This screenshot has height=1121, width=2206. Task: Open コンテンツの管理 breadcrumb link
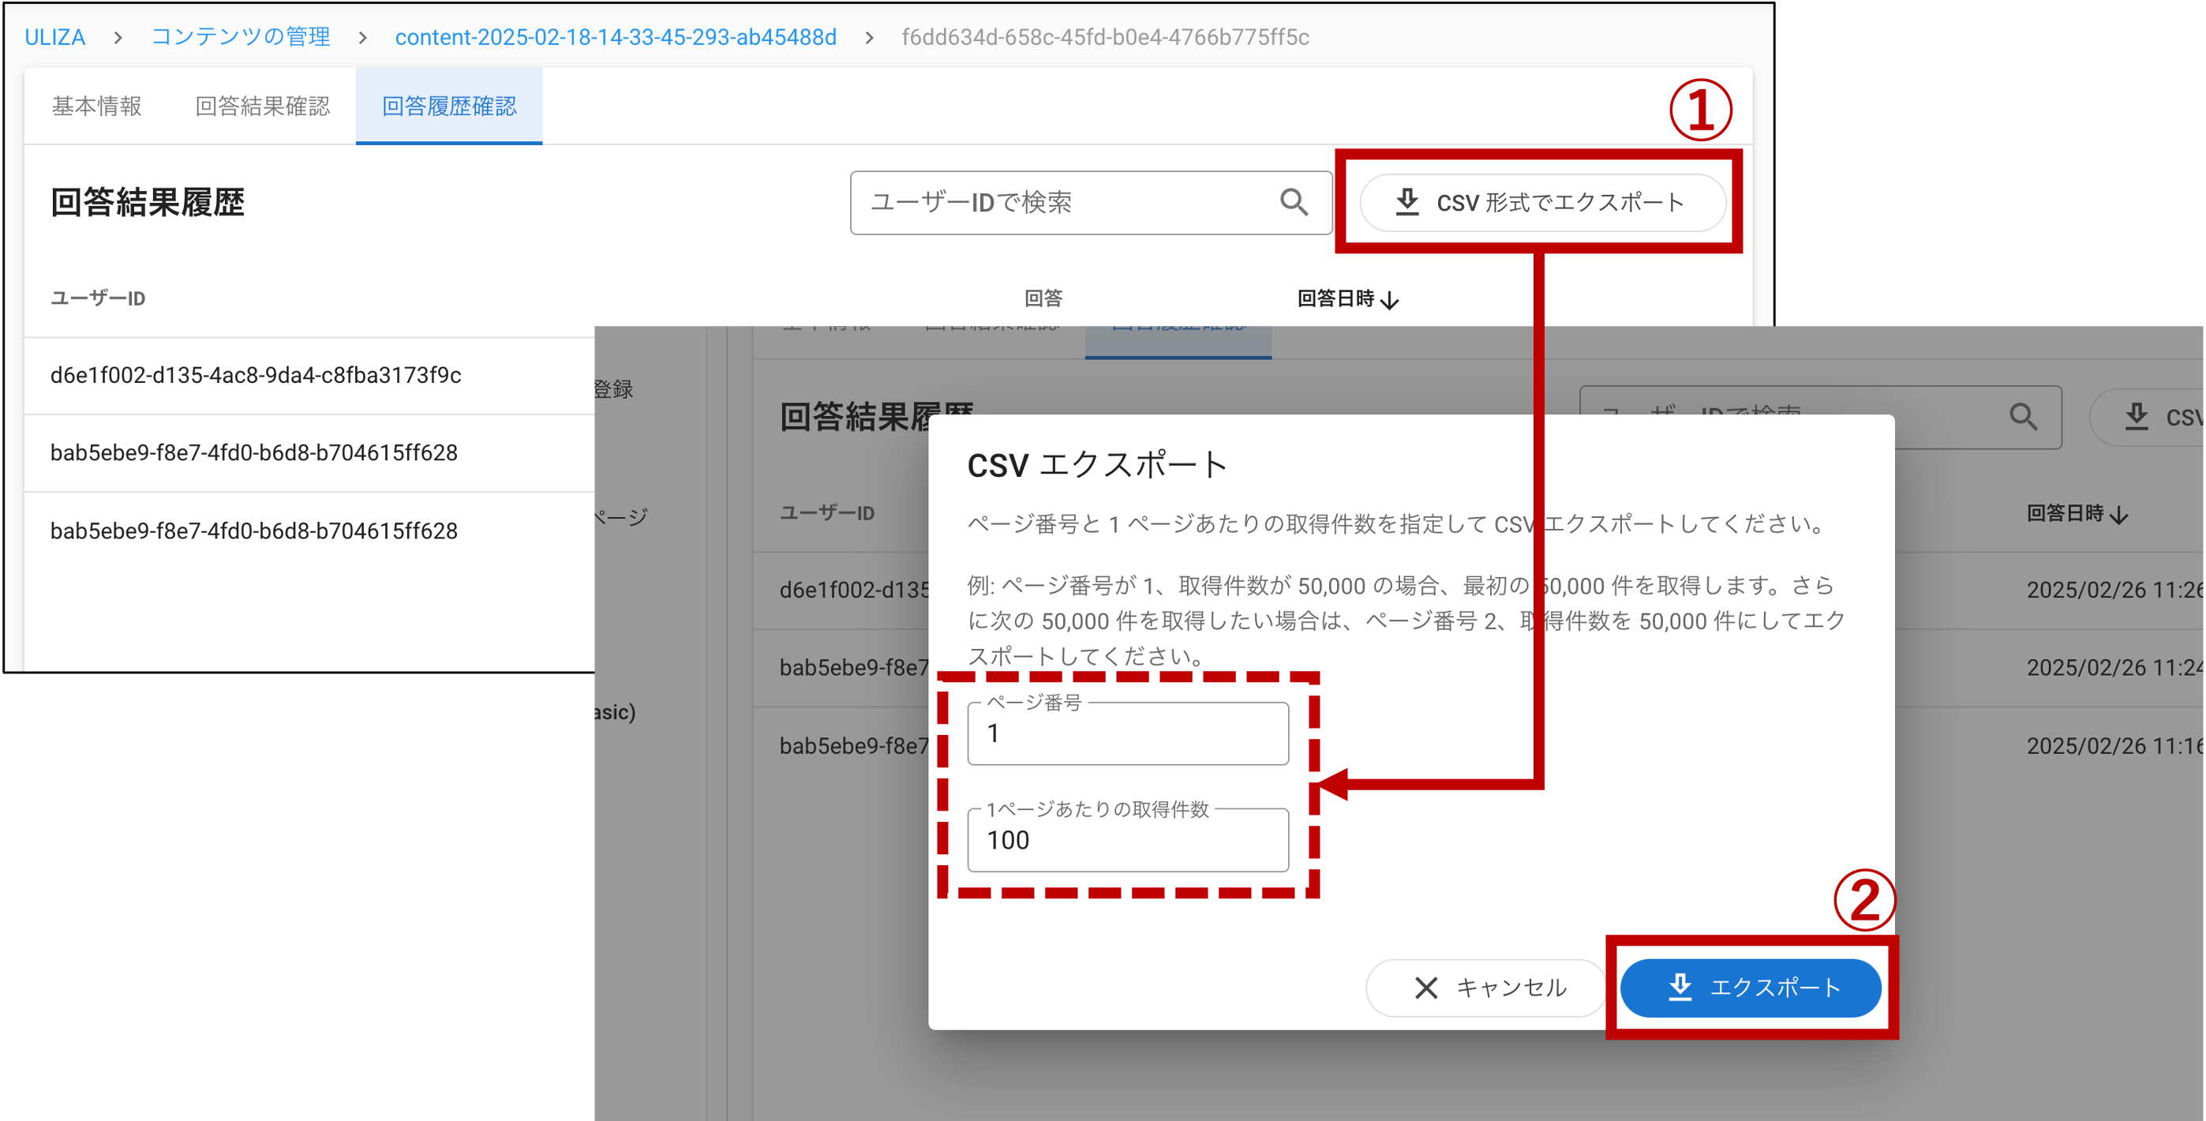tap(241, 38)
